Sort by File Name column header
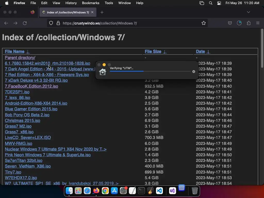This screenshot has width=264, height=198. pos(15,52)
